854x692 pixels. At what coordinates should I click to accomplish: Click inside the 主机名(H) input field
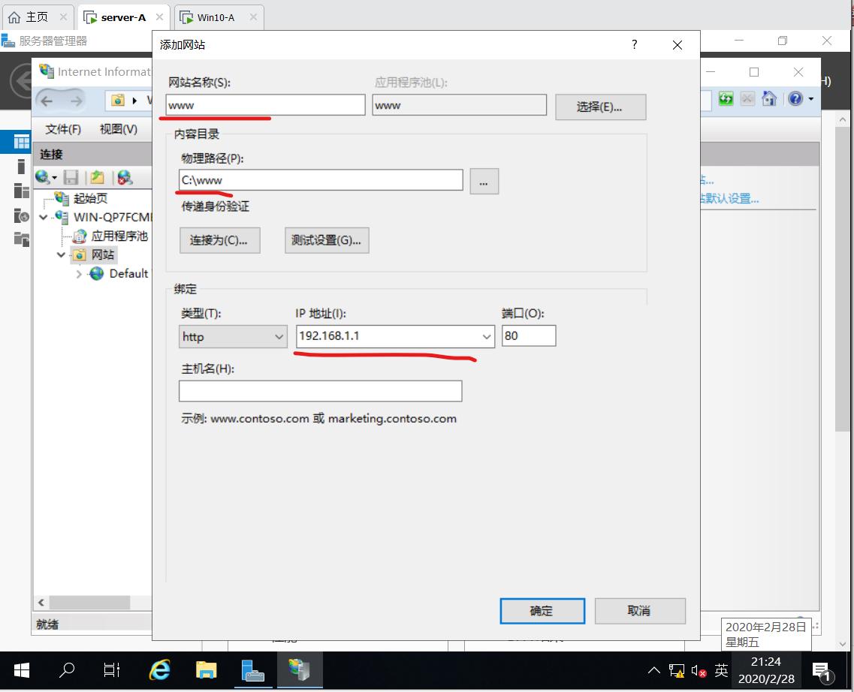[x=320, y=390]
